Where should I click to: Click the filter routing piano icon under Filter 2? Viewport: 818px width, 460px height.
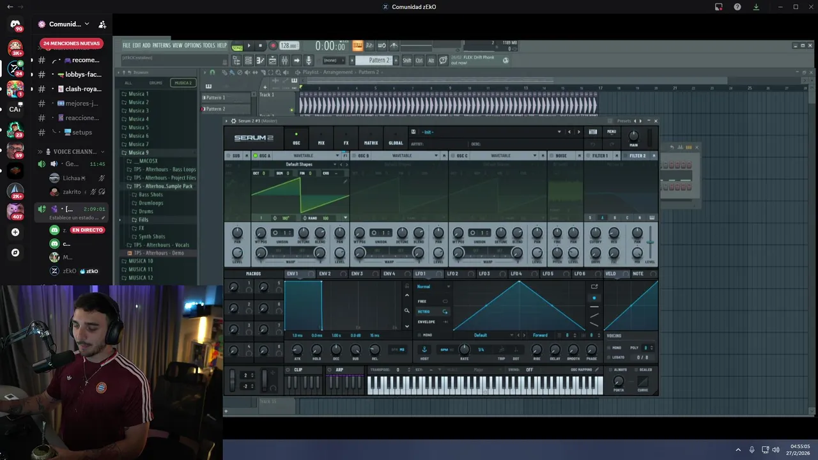(x=652, y=217)
